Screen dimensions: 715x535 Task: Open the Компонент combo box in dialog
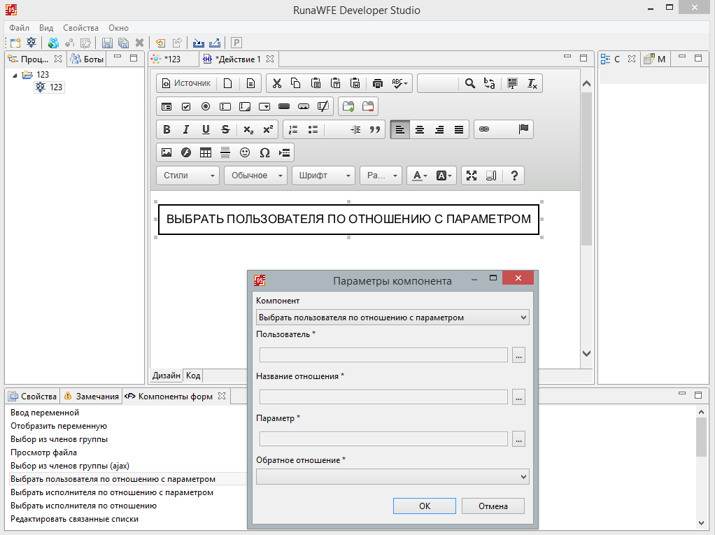pos(392,318)
